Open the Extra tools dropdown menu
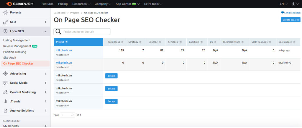The height and width of the screenshot is (128, 302). click(153, 4)
